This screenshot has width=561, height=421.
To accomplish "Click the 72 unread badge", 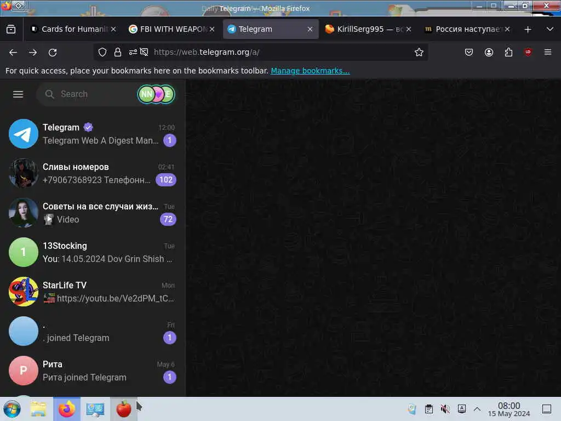I will [168, 219].
